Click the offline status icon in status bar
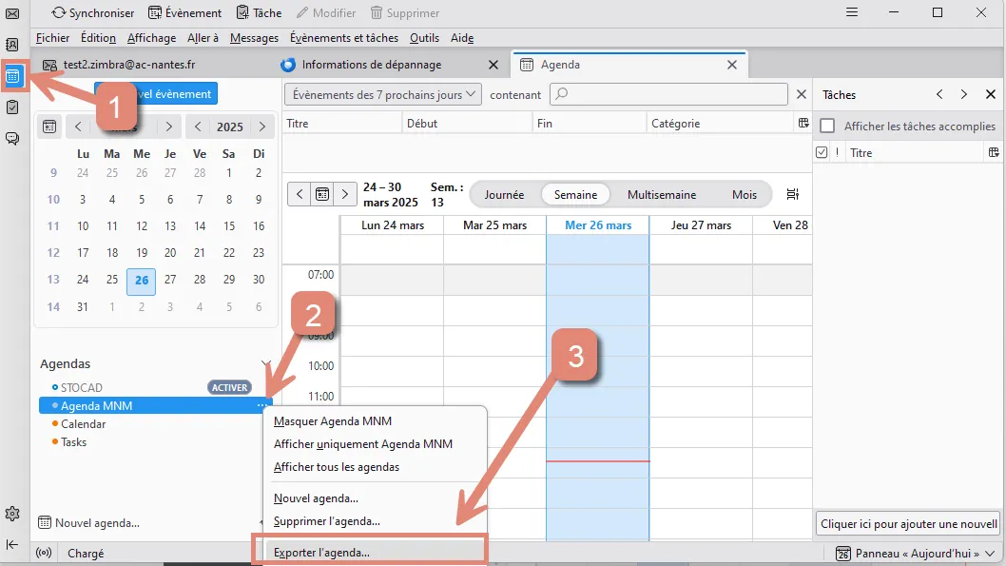 tap(44, 553)
